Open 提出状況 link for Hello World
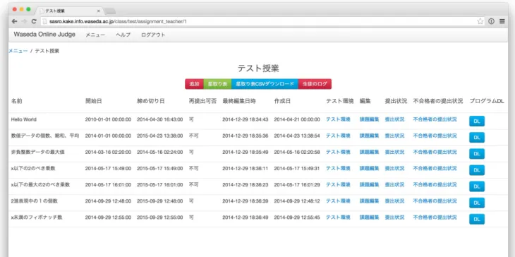 (x=395, y=119)
